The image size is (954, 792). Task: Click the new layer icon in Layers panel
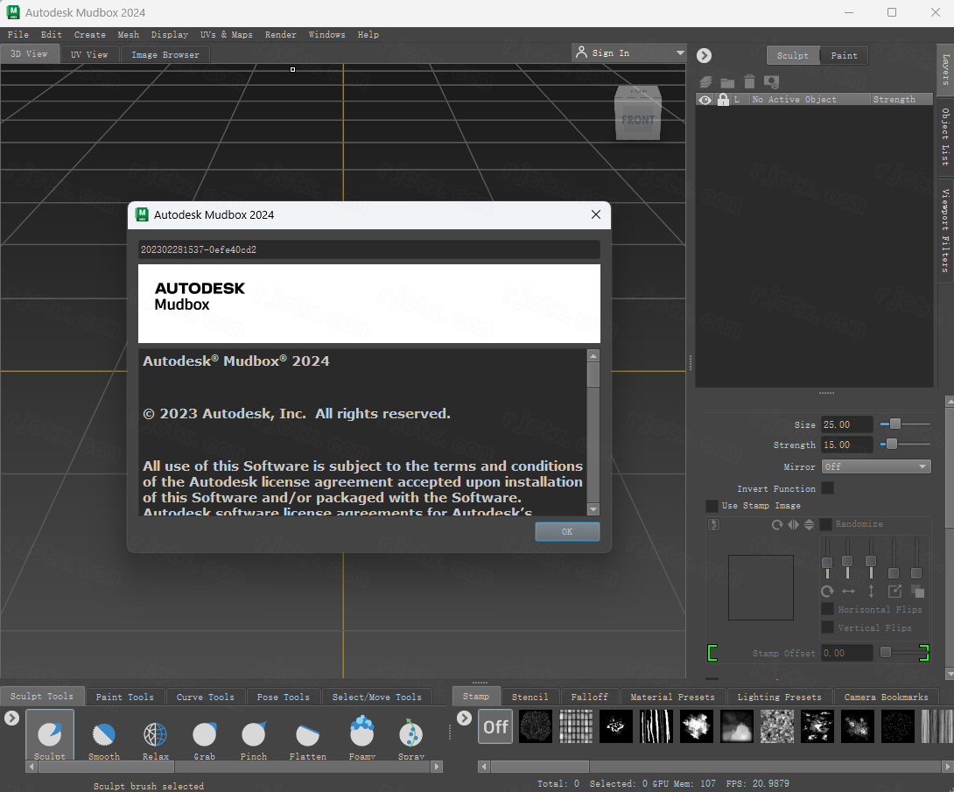706,81
